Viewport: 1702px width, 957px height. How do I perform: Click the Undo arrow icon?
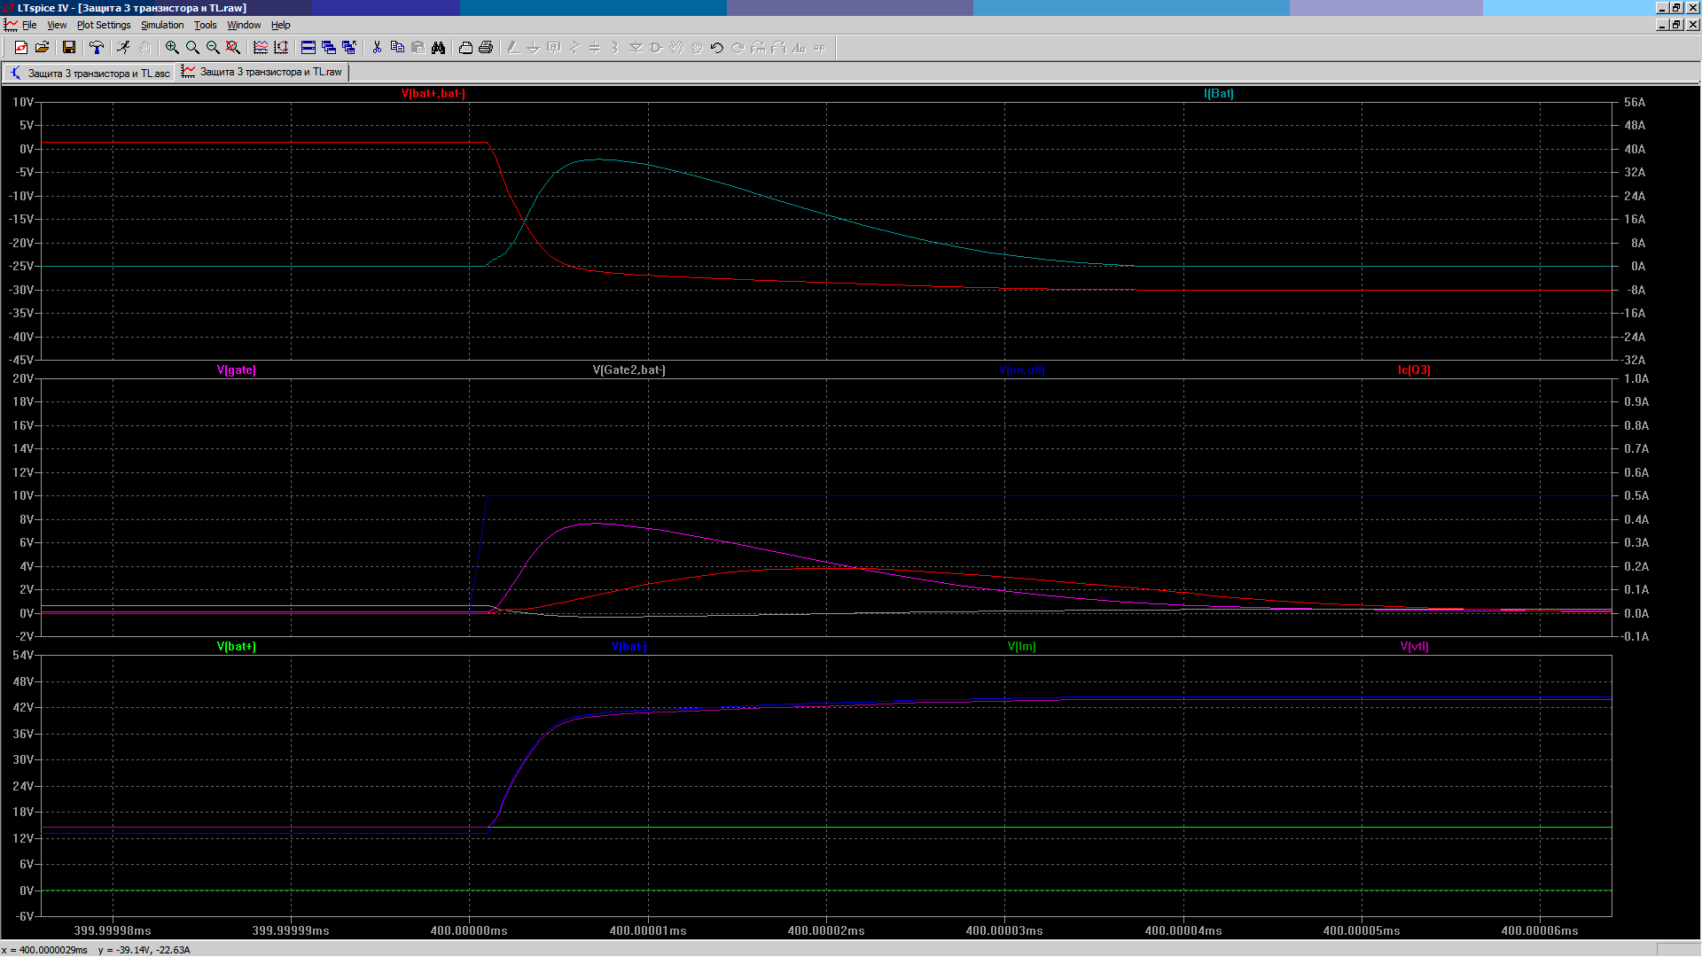[717, 48]
